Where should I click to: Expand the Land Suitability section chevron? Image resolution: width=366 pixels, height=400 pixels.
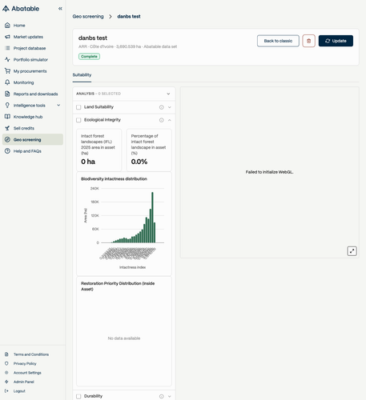click(170, 107)
